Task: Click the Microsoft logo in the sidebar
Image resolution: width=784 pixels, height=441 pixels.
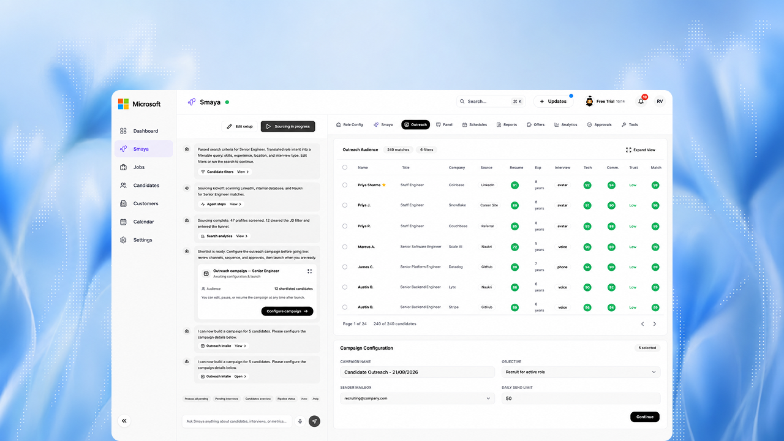Action: click(x=140, y=104)
